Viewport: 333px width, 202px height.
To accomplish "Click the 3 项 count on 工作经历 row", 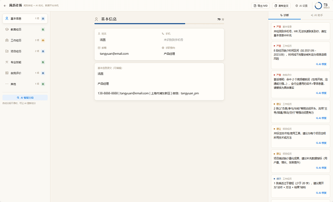I will (x=37, y=40).
